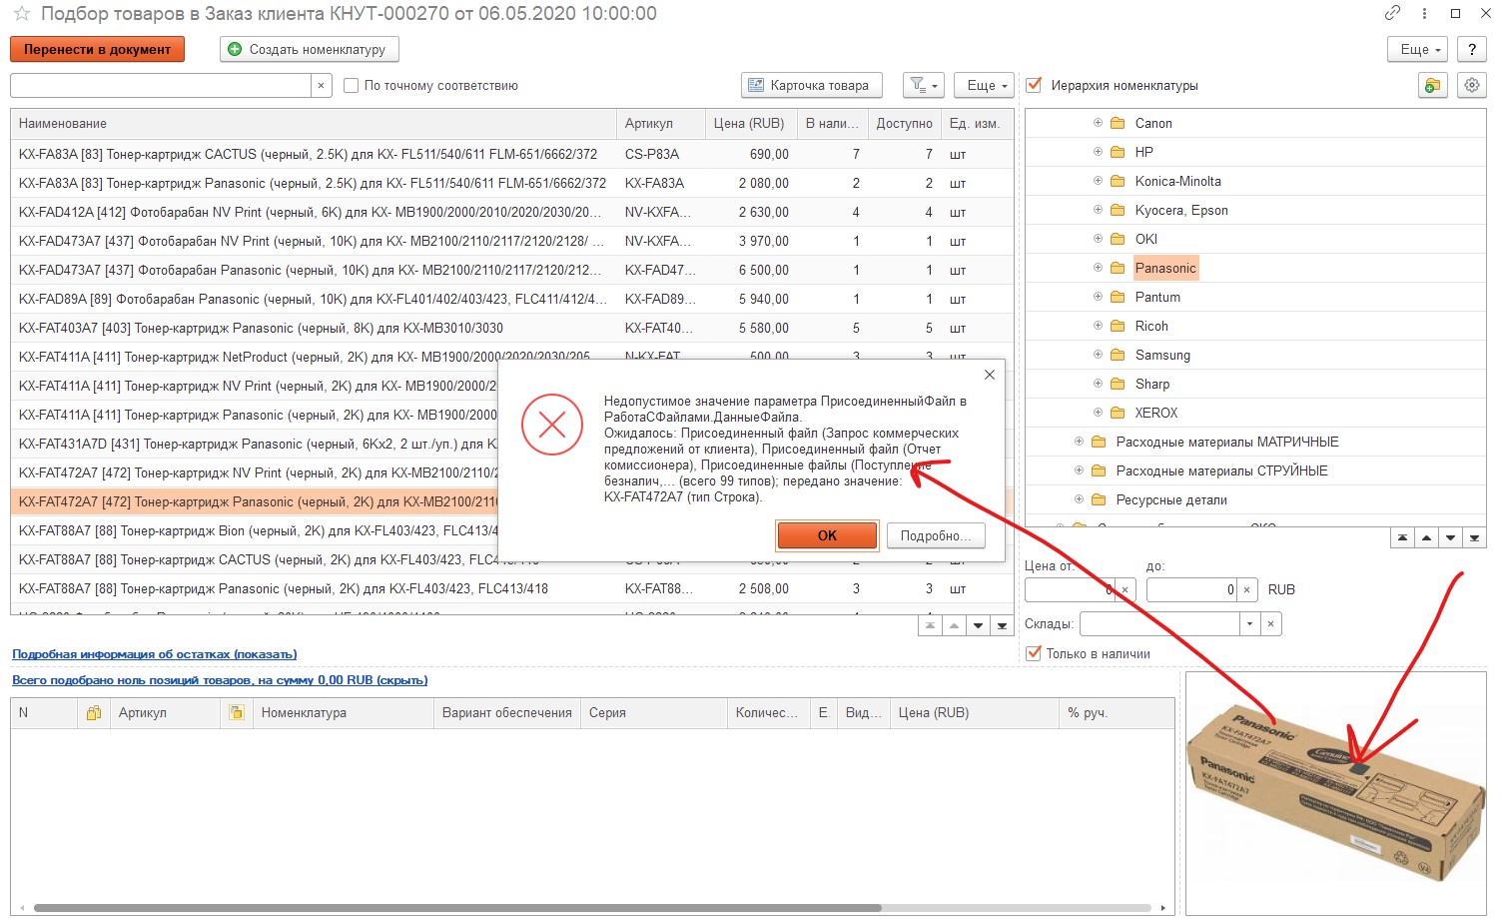Select the Panasonic folder in tree
This screenshot has height=924, width=1501.
click(1165, 268)
